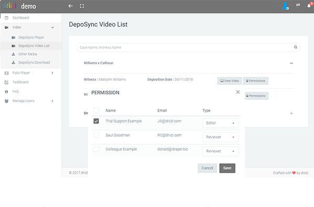The height and width of the screenshot is (207, 314).
Task: Click the Type column header
Action: click(x=206, y=111)
